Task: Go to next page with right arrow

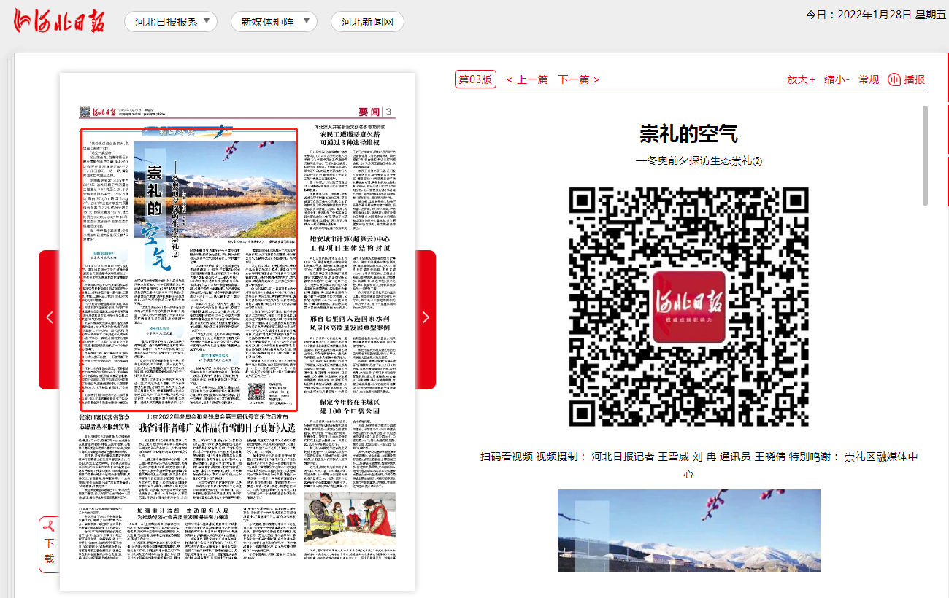Action: [426, 319]
